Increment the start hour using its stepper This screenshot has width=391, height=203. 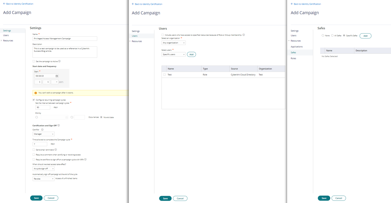tap(40, 81)
